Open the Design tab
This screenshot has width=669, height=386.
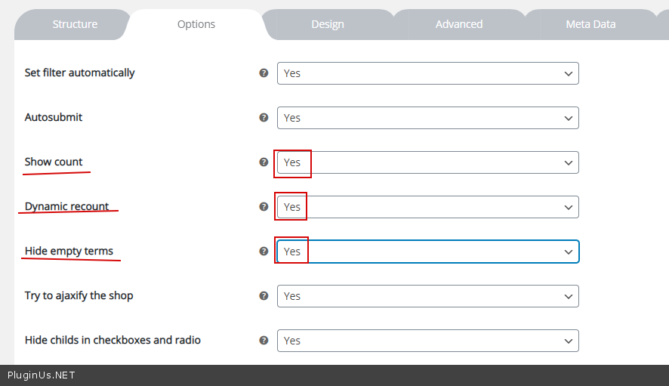point(328,24)
